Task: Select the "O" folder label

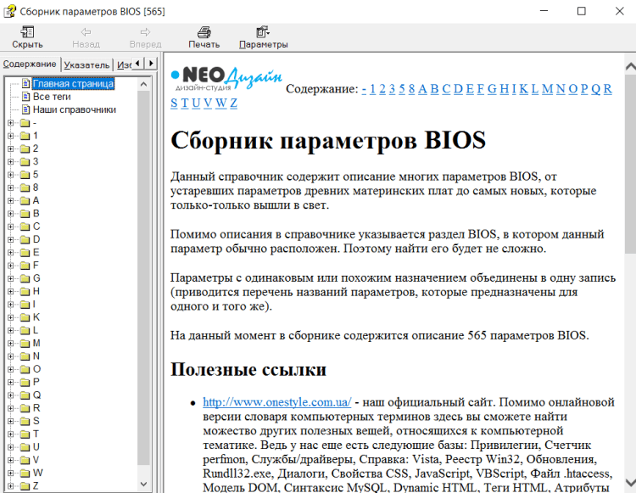Action: point(37,369)
